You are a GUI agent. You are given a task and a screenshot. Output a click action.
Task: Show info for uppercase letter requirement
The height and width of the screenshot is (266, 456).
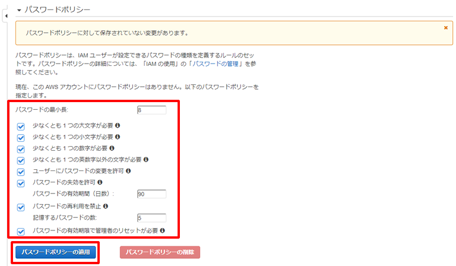(x=118, y=125)
